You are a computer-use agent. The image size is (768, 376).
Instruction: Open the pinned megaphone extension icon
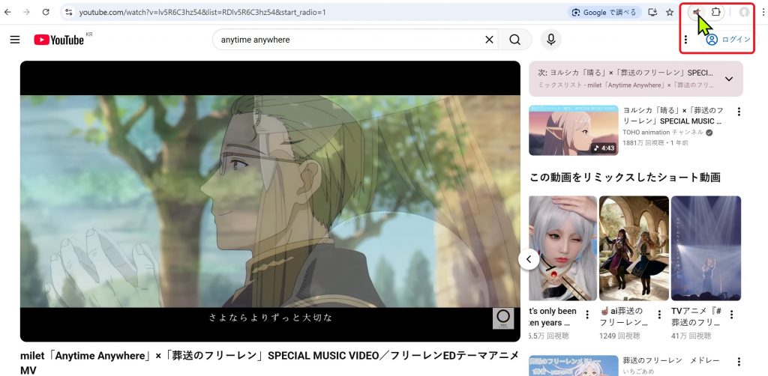pyautogui.click(x=697, y=12)
